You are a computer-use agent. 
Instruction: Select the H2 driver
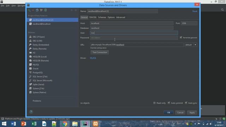click(34, 53)
